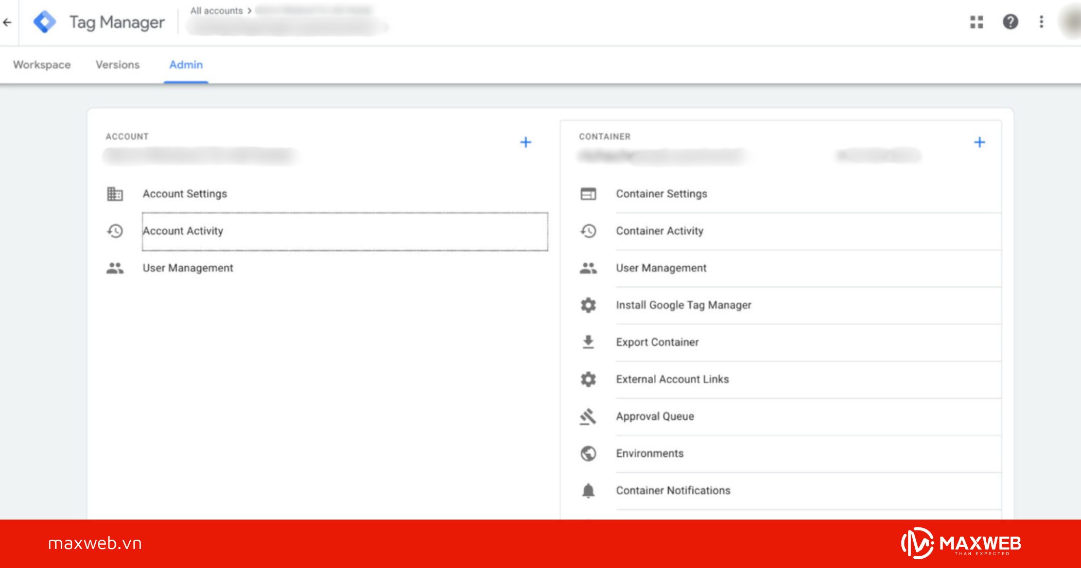1081x568 pixels.
Task: Click the Help question mark icon
Action: (x=1010, y=22)
